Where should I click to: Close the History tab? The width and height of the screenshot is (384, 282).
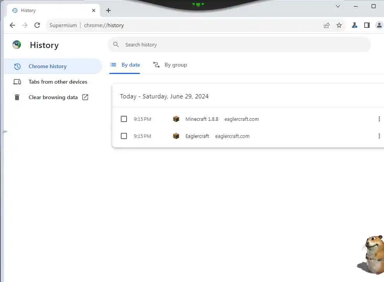[94, 10]
